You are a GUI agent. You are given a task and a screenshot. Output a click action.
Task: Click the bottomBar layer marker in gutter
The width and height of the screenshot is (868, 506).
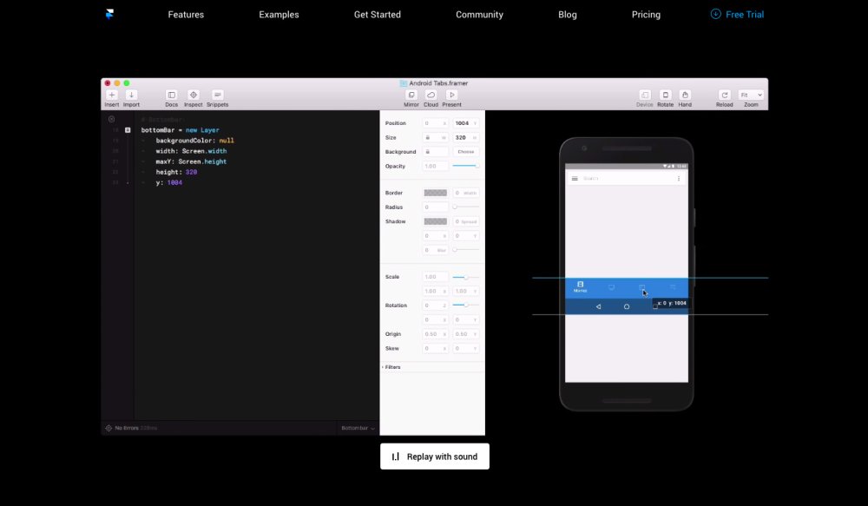(x=128, y=130)
